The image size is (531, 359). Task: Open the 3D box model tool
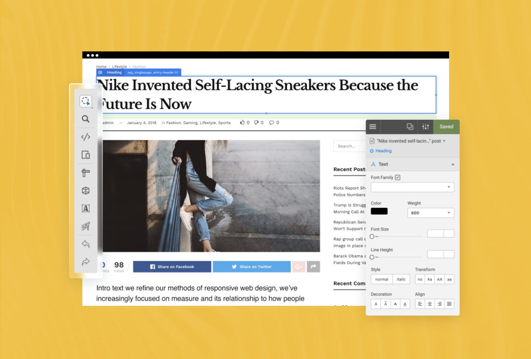pos(86,190)
